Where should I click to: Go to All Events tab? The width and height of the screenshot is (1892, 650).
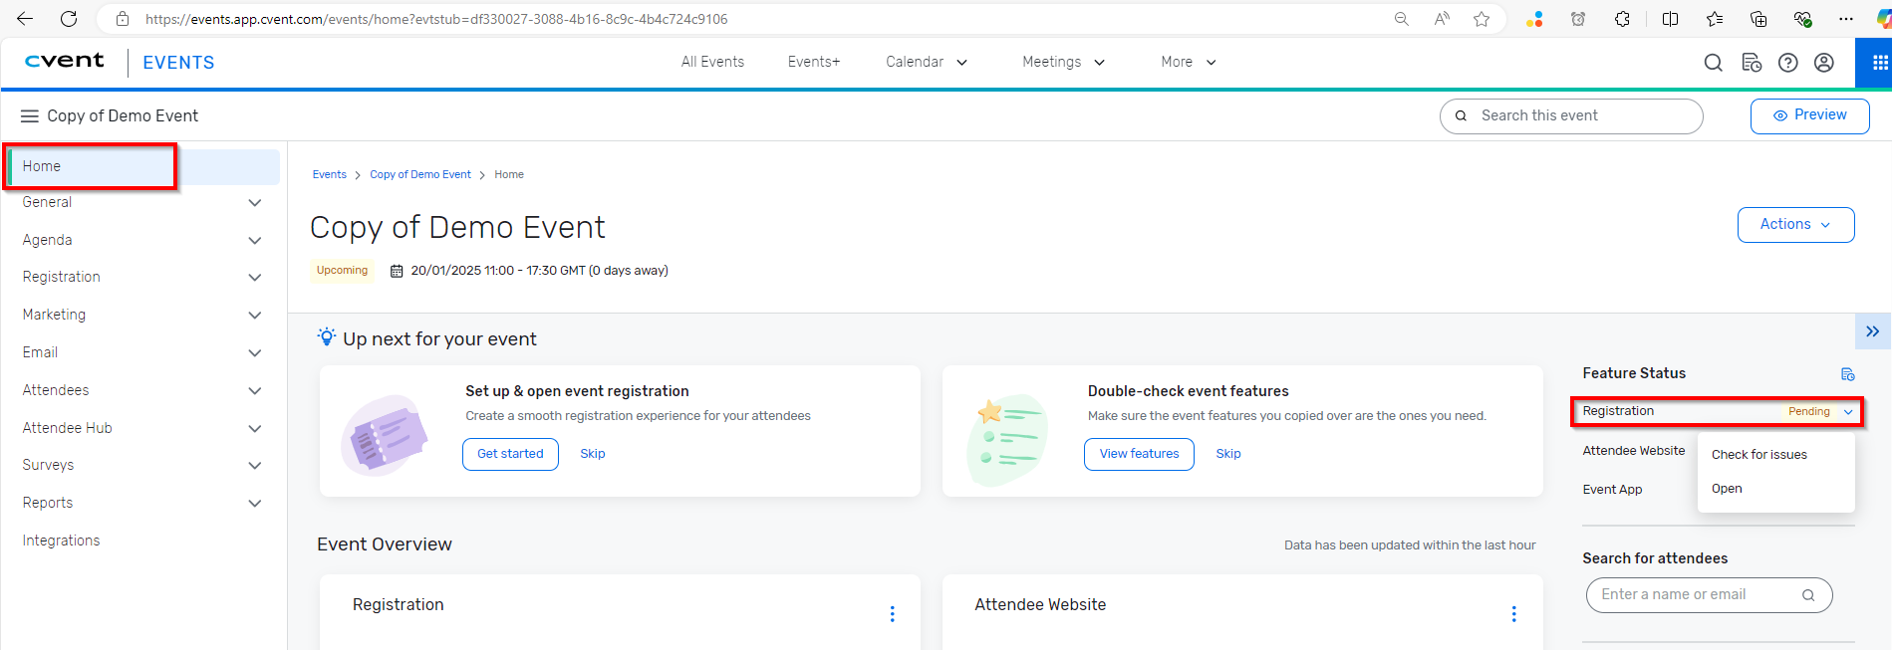point(712,62)
